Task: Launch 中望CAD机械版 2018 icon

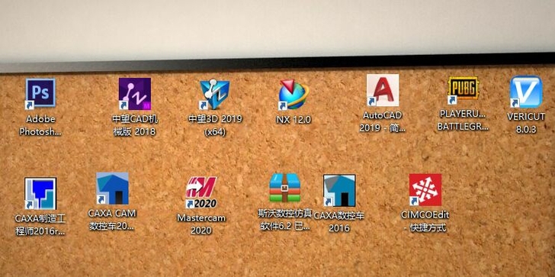Action: pos(134,94)
